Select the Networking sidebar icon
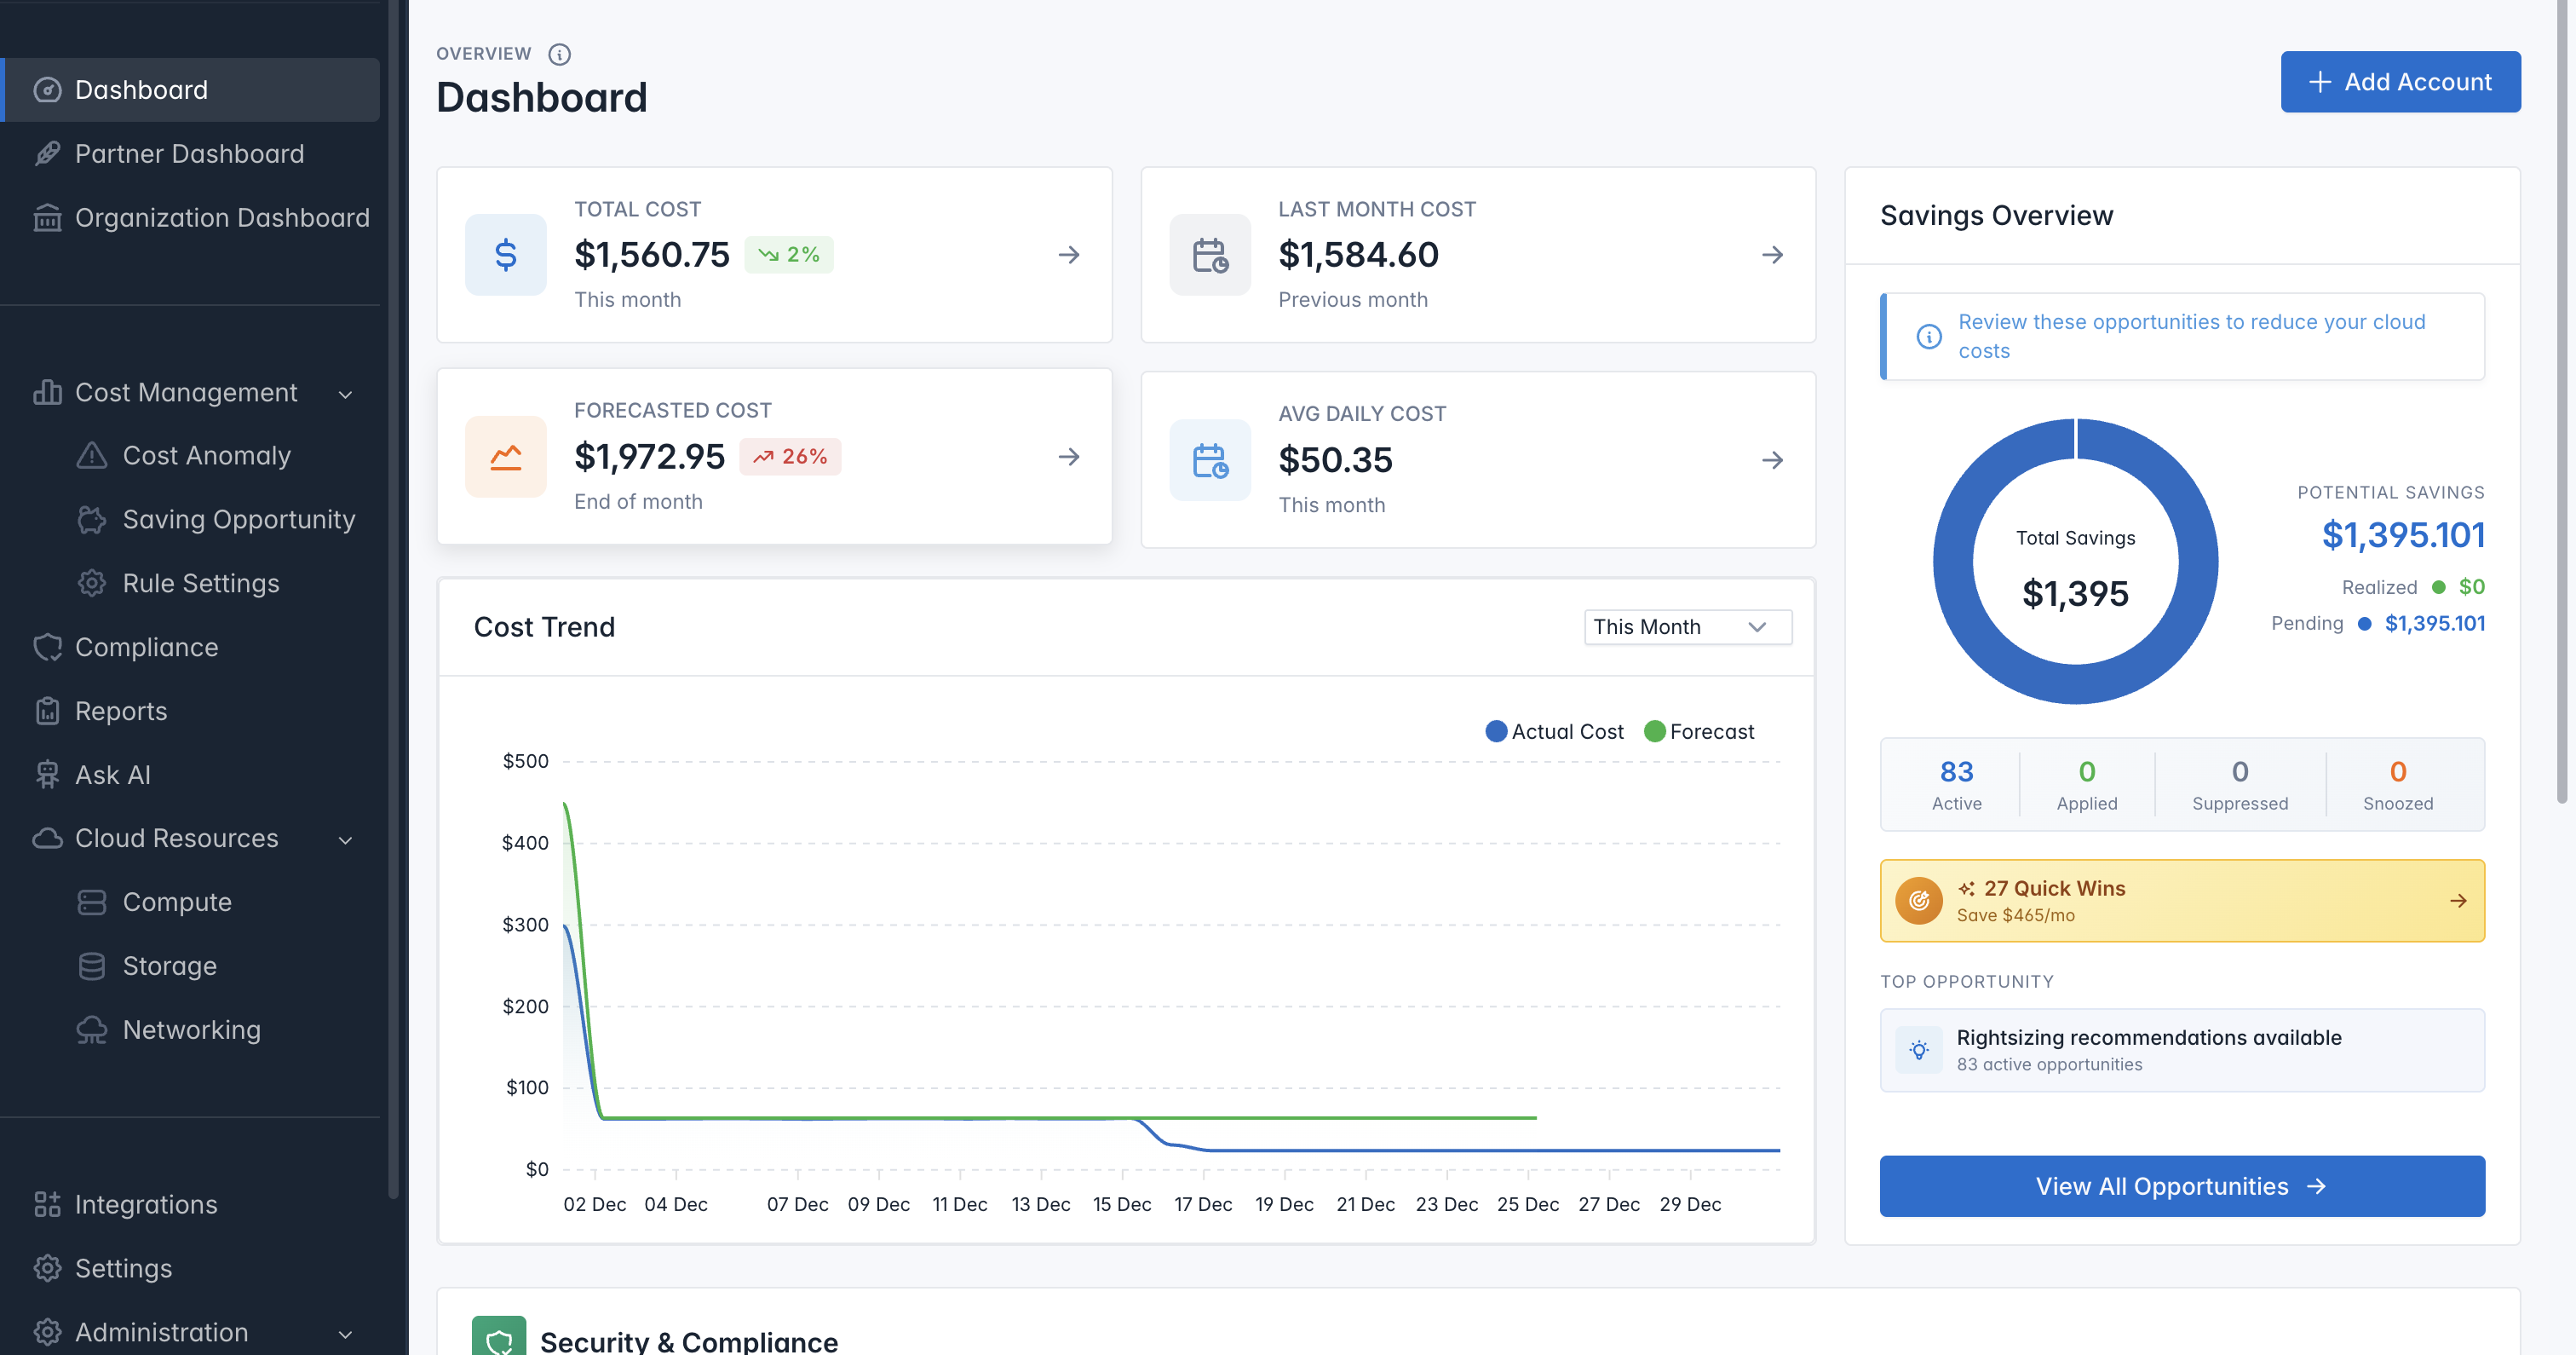 pos(92,1029)
